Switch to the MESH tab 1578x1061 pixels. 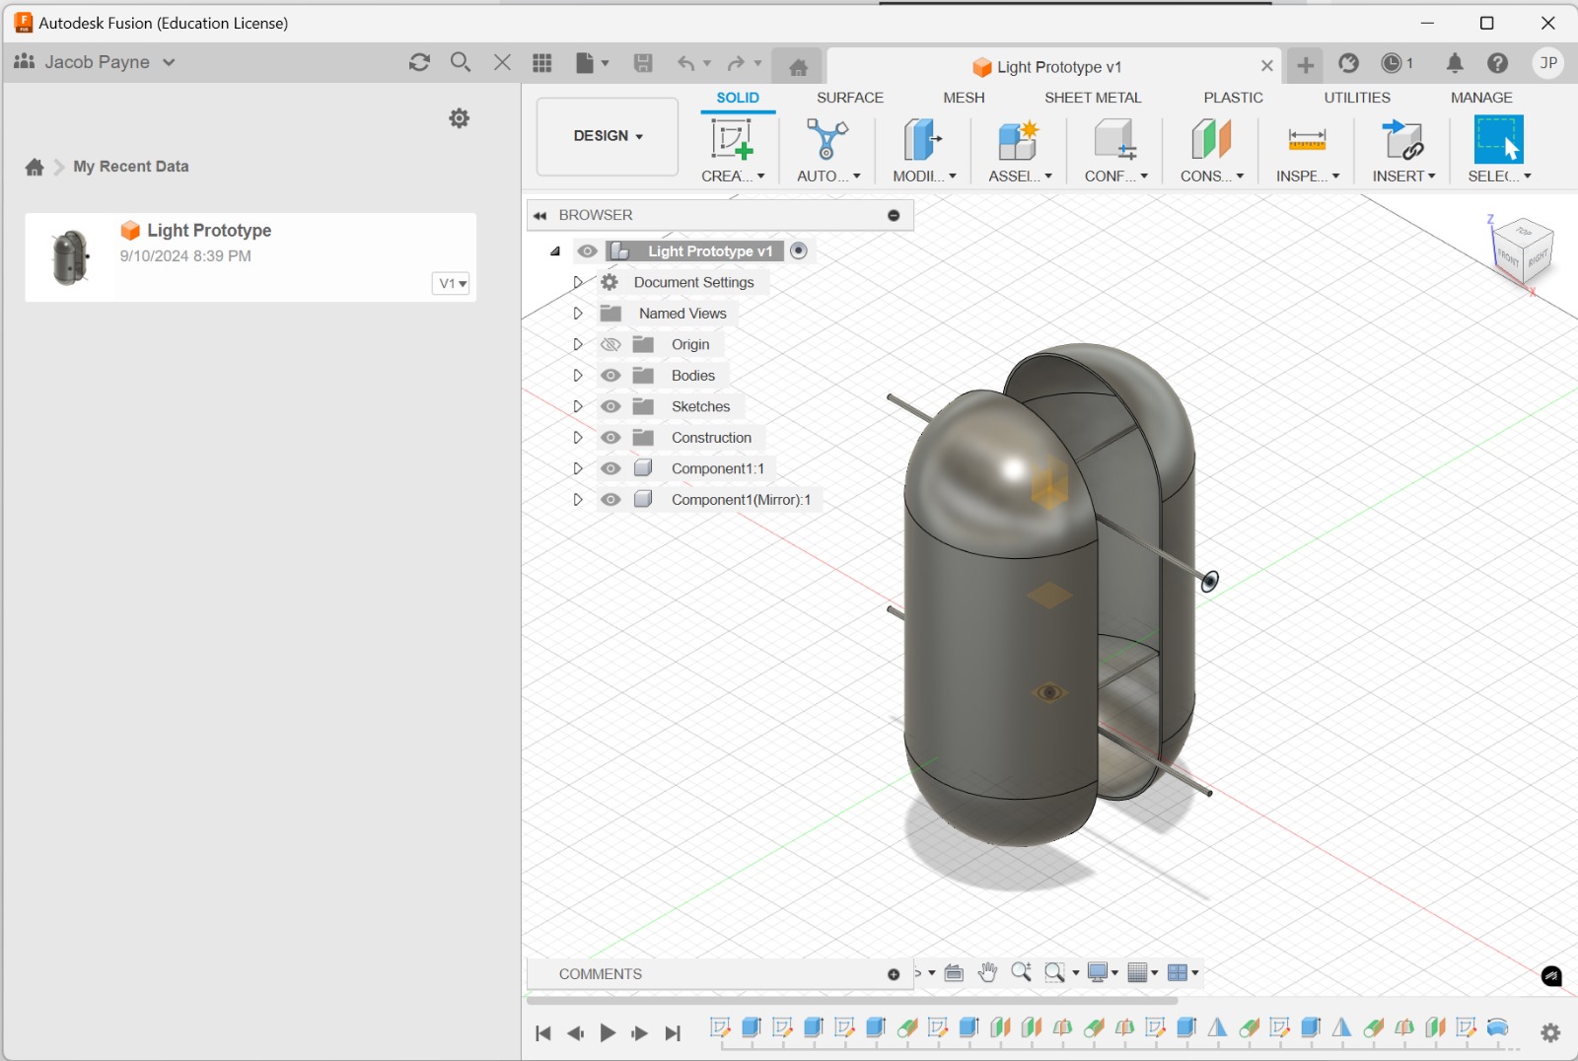964,98
